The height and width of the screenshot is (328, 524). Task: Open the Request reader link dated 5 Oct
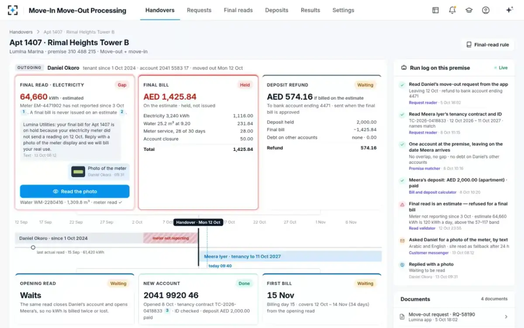tap(423, 103)
